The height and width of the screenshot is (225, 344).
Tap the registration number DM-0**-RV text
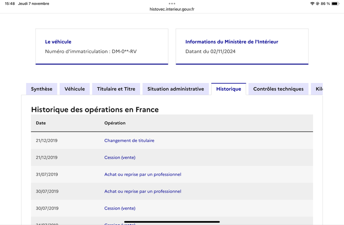tap(124, 51)
